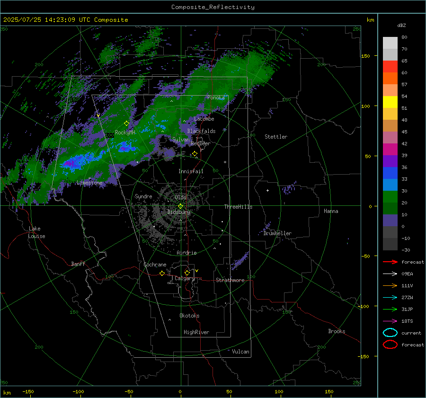426x398 pixels.
Task: Click the red swatch in dBZ scale
Action: pos(390,67)
